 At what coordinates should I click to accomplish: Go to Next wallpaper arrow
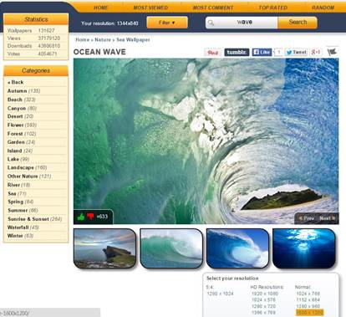coord(327,218)
